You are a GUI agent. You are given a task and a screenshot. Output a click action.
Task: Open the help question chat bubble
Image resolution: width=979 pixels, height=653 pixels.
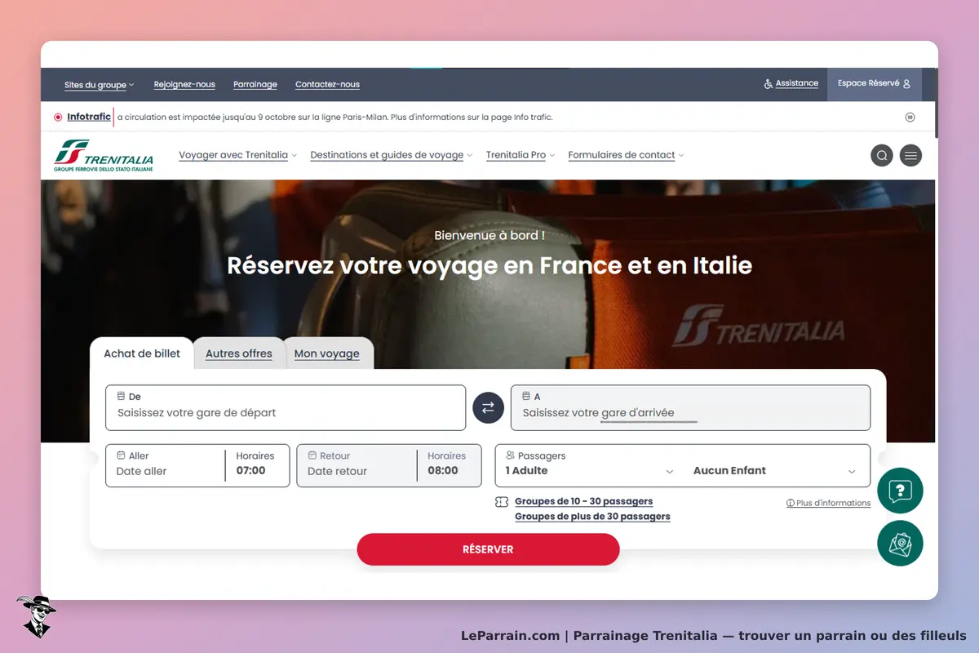pos(900,491)
